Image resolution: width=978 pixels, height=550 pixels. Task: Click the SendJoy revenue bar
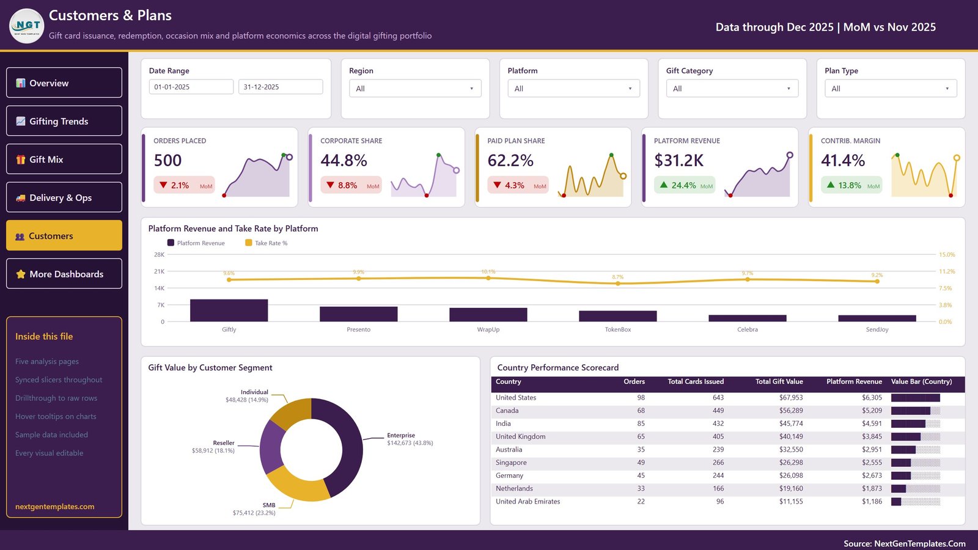click(x=877, y=318)
